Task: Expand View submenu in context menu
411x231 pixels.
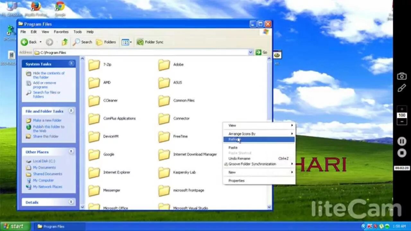Action: (259, 125)
